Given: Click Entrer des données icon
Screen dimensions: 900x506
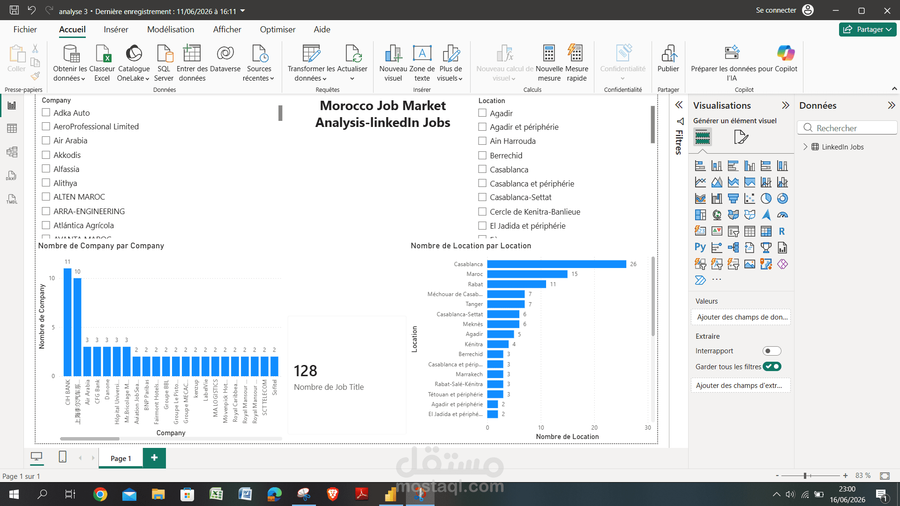Looking at the screenshot, I should coord(192,63).
